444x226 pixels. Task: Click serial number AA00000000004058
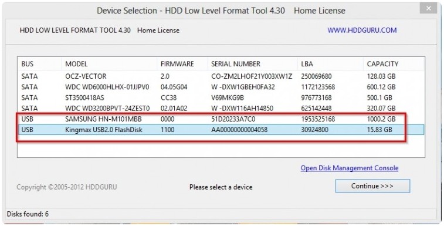[x=239, y=130]
